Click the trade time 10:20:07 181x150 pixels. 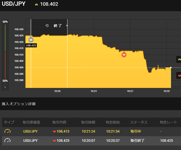(x=89, y=141)
